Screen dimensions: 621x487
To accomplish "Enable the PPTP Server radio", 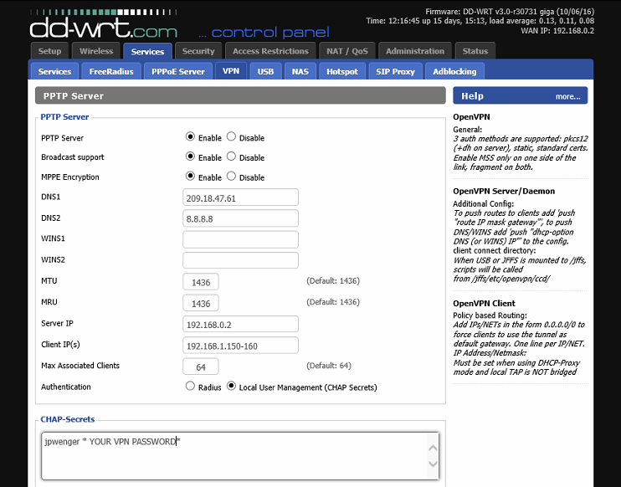I will coord(190,136).
